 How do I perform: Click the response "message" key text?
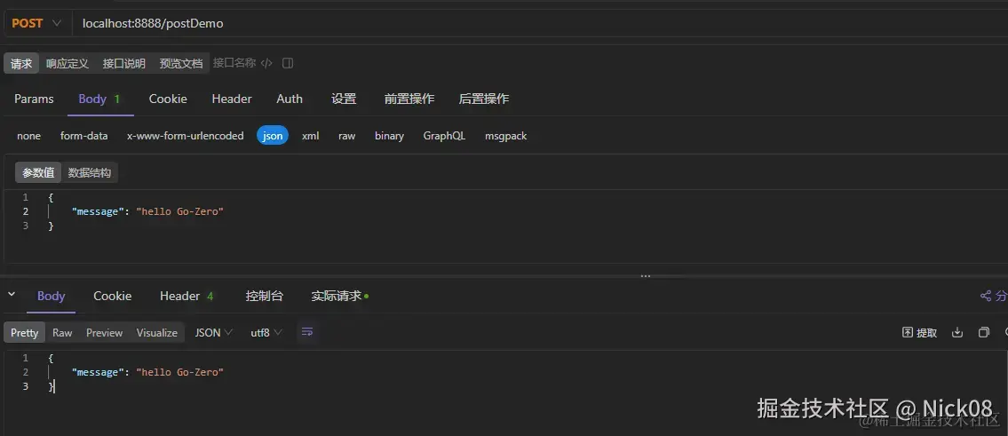tap(97, 372)
